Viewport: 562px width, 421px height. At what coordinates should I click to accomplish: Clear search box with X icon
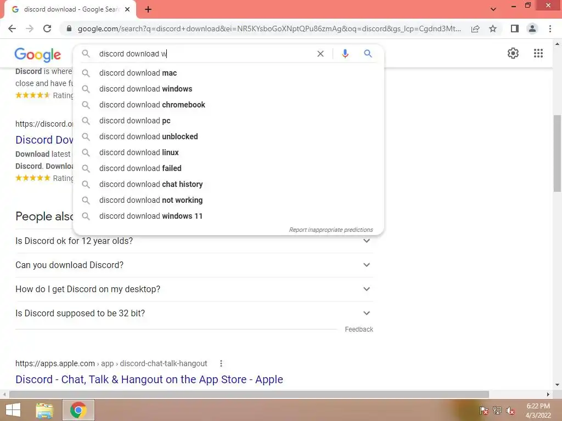point(321,54)
